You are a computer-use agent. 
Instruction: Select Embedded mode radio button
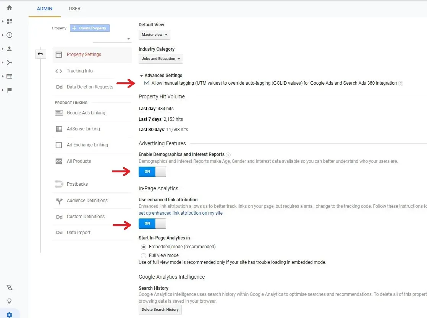point(144,247)
